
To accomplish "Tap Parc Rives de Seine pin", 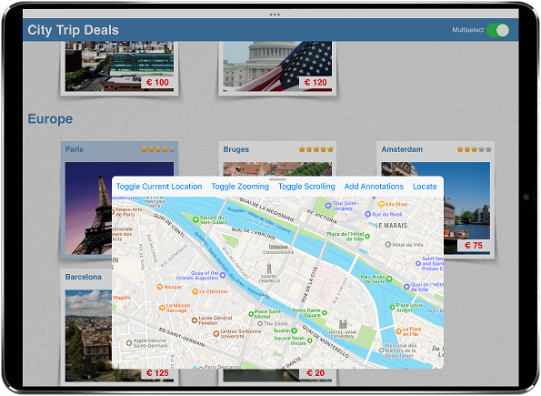I will [x=389, y=279].
